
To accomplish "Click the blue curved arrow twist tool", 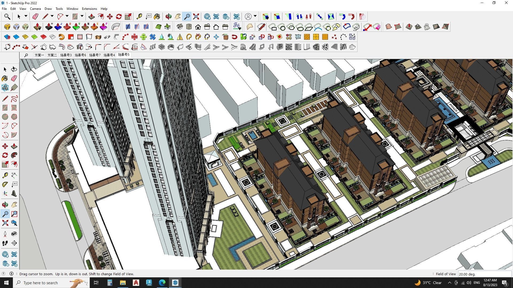I will coord(342,17).
